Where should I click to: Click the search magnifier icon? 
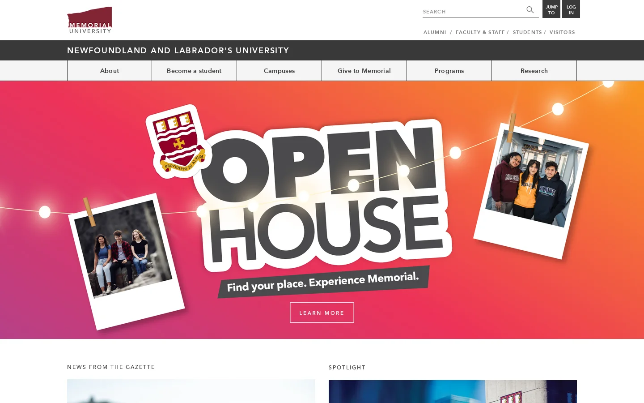click(530, 10)
